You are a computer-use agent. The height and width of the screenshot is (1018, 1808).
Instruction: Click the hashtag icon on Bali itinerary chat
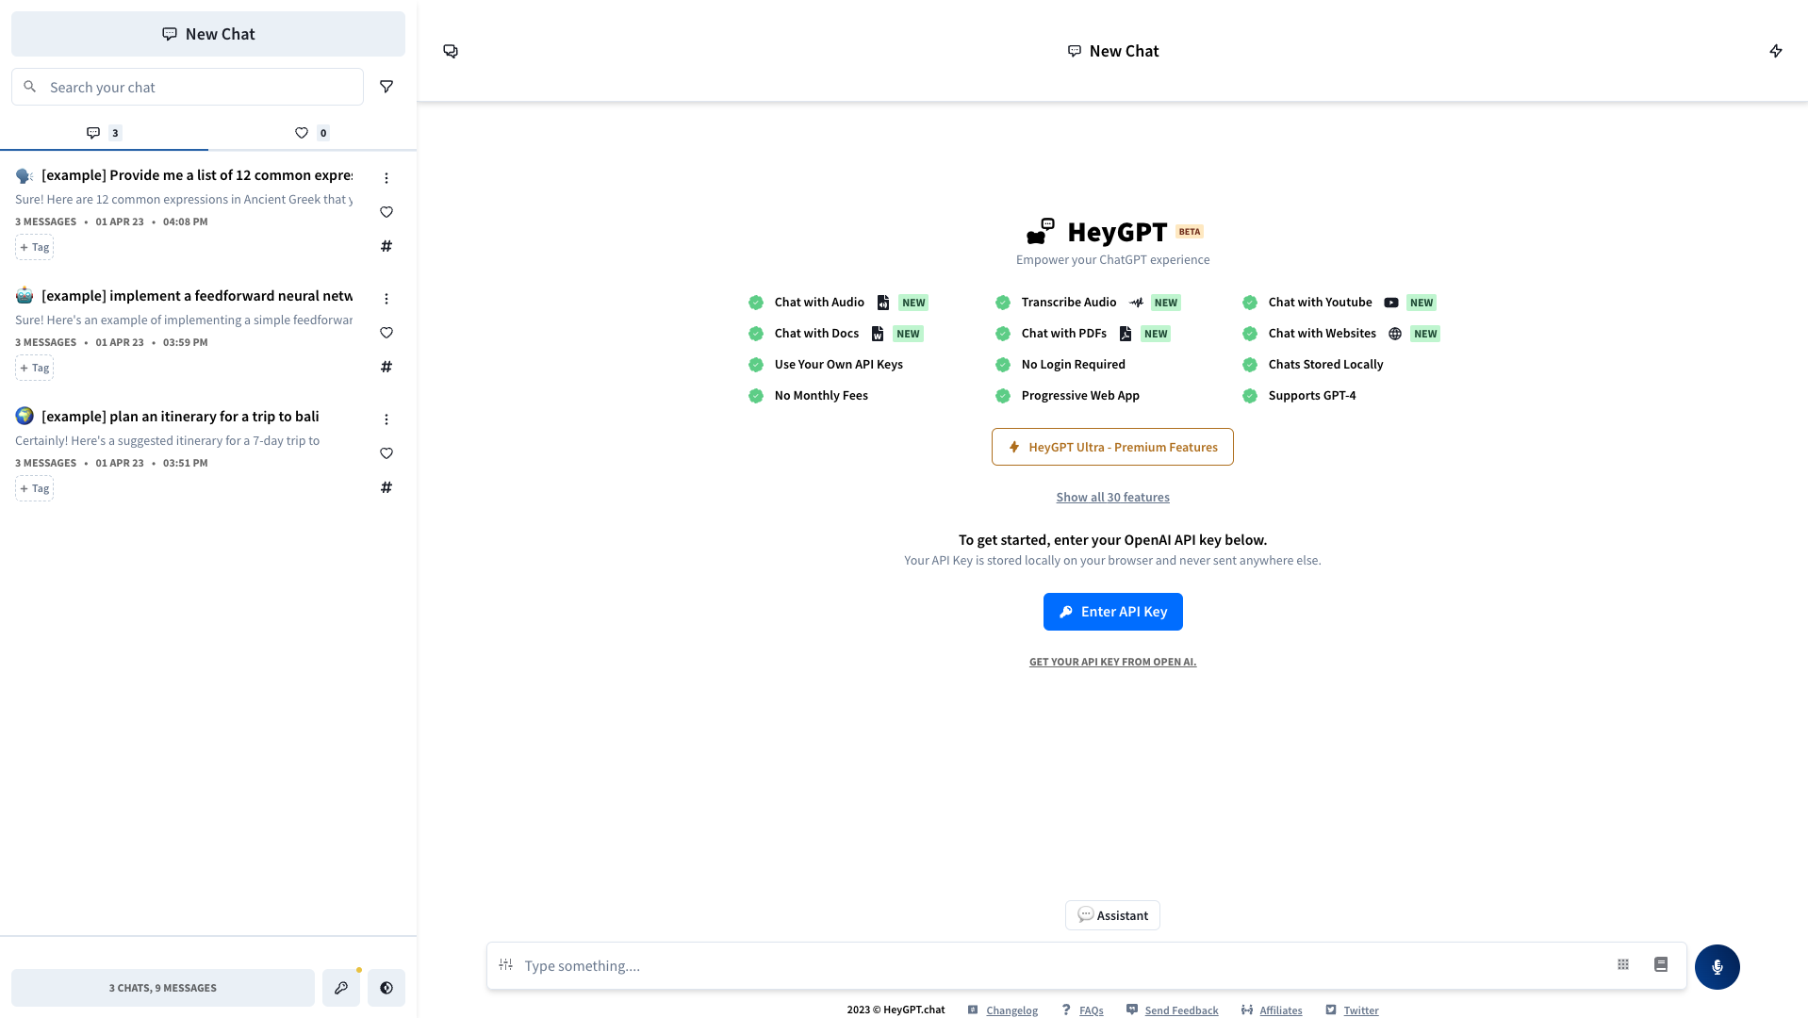point(386,487)
